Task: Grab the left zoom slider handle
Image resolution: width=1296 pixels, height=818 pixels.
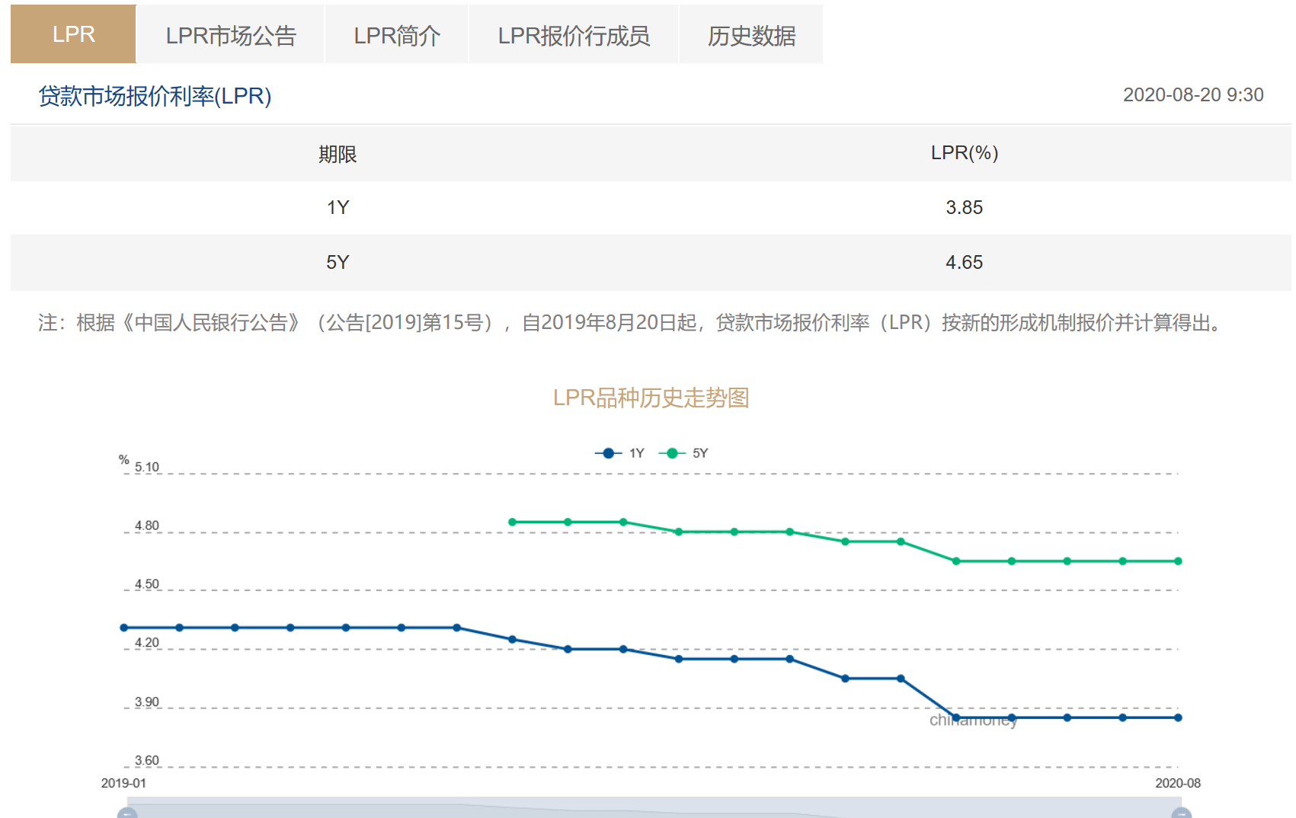Action: [127, 813]
